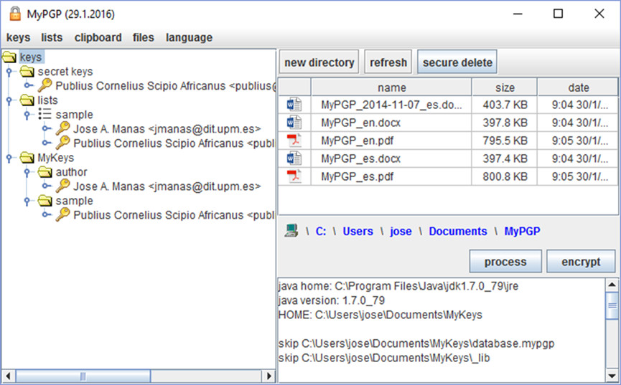Click the log panel scroll up arrow

[612, 285]
